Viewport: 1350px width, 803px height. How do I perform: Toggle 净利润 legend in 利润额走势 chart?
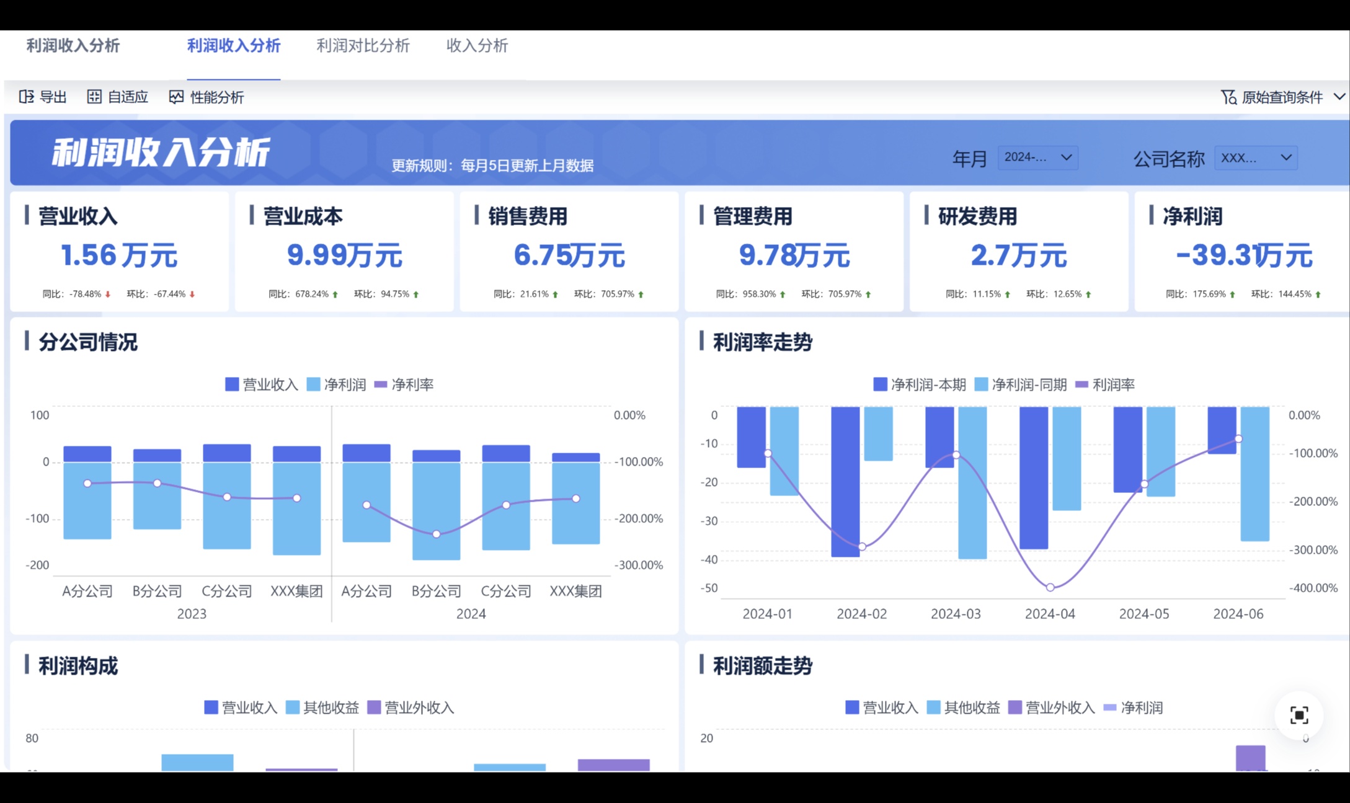tap(1134, 708)
